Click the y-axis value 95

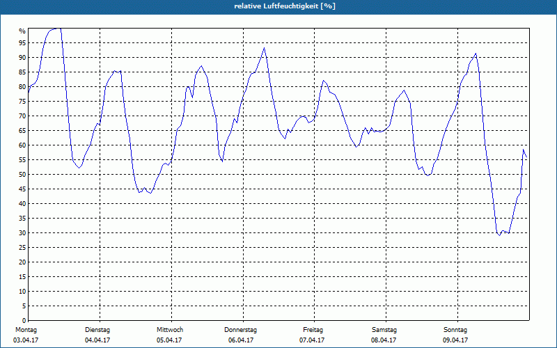point(22,43)
